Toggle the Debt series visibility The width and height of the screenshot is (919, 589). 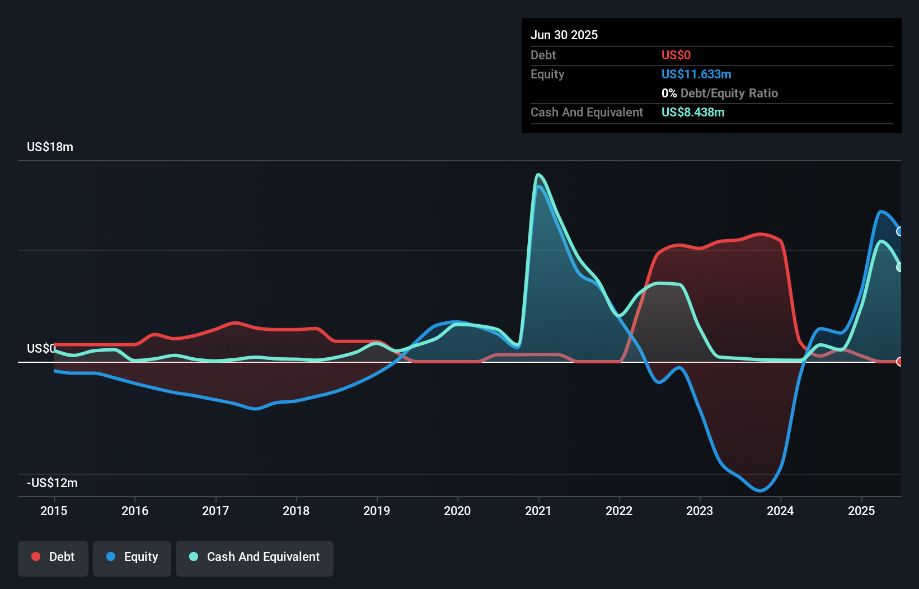tap(53, 557)
